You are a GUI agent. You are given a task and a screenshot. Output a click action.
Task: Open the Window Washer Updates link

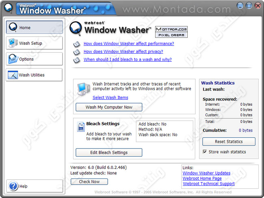(206, 173)
